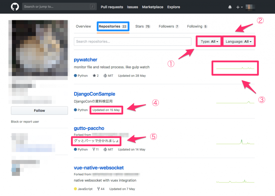Select Block or report user
275x196 pixels.
click(x=25, y=121)
